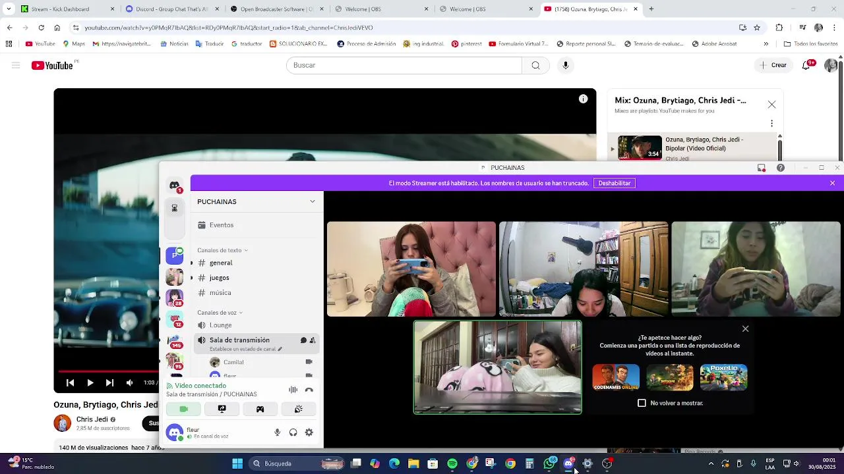Viewport: 844px width, 474px height.
Task: Open noise suppression waveform icon
Action: click(x=293, y=390)
